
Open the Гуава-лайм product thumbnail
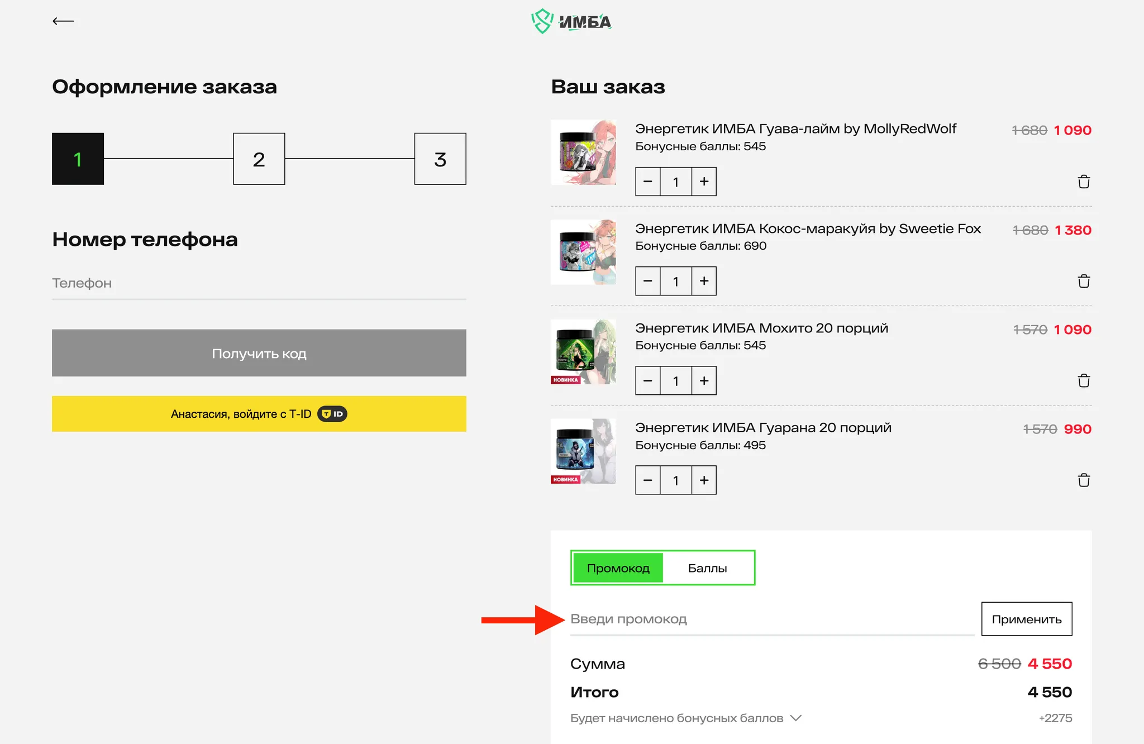[x=583, y=152]
